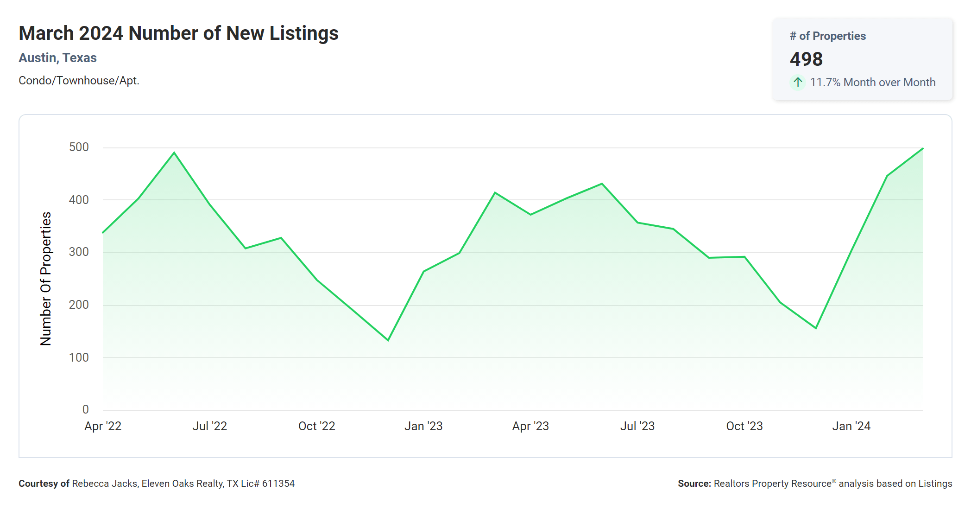This screenshot has width=971, height=510.
Task: Click the Number Of Properties axis title
Action: click(46, 279)
